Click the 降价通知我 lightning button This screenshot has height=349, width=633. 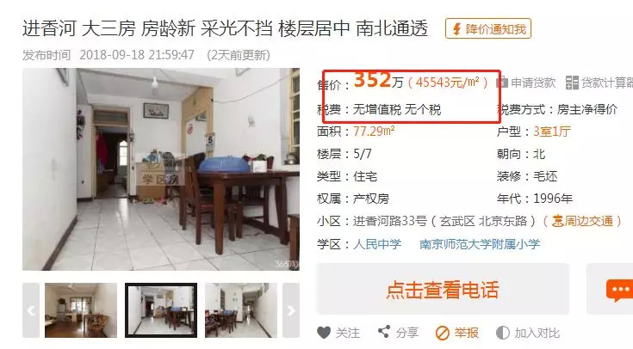(x=488, y=29)
